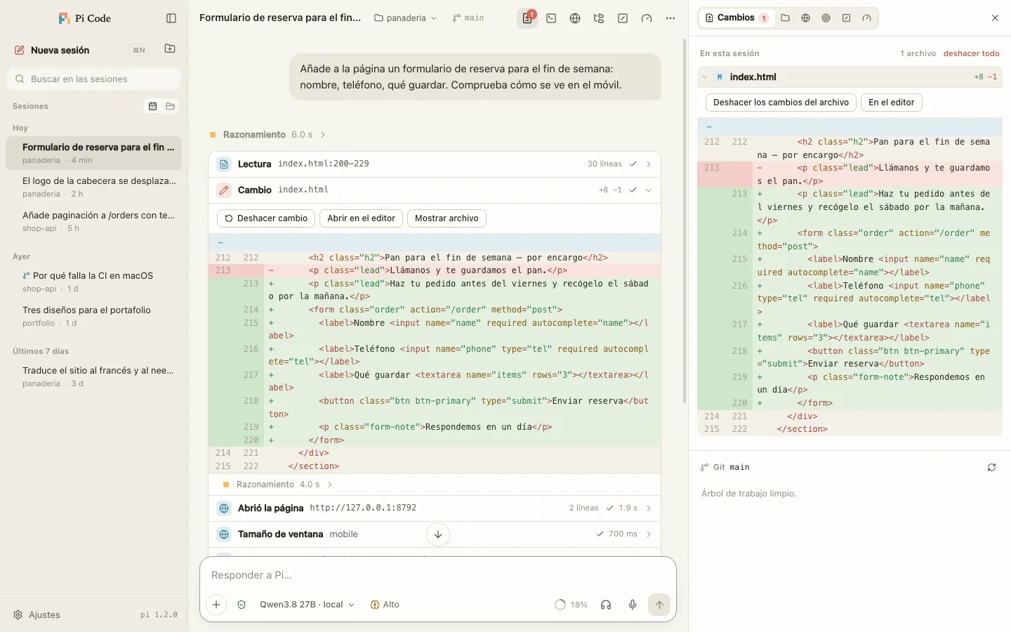Click the deshacer todo link

(x=971, y=53)
